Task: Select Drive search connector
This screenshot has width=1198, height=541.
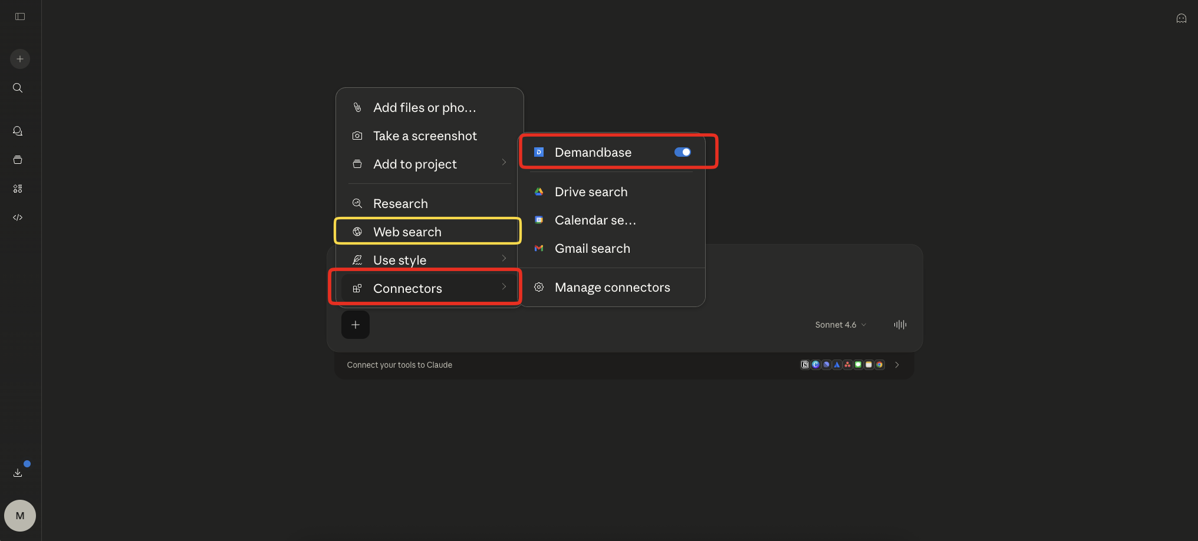Action: click(x=611, y=192)
